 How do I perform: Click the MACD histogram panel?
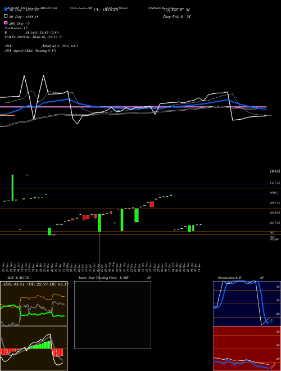(34, 349)
